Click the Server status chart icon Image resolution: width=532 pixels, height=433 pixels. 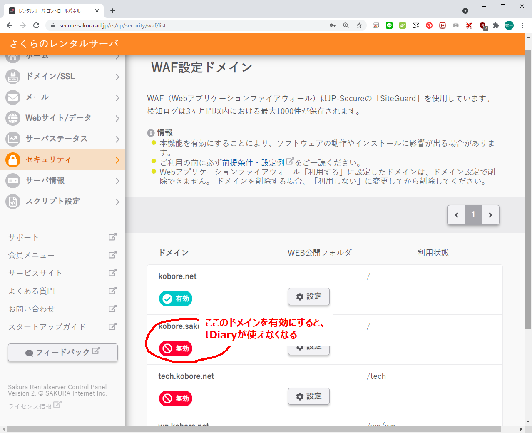tap(13, 139)
